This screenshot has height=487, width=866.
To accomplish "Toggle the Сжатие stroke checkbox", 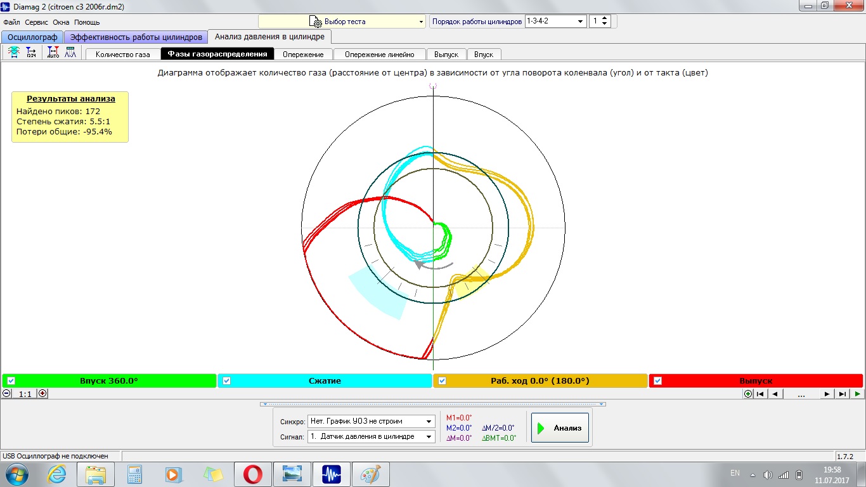I will click(226, 380).
